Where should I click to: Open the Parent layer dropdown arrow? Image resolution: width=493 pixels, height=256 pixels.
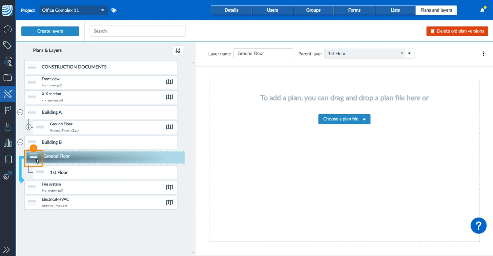click(x=409, y=53)
